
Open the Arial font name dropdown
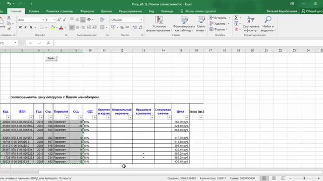(x=43, y=20)
